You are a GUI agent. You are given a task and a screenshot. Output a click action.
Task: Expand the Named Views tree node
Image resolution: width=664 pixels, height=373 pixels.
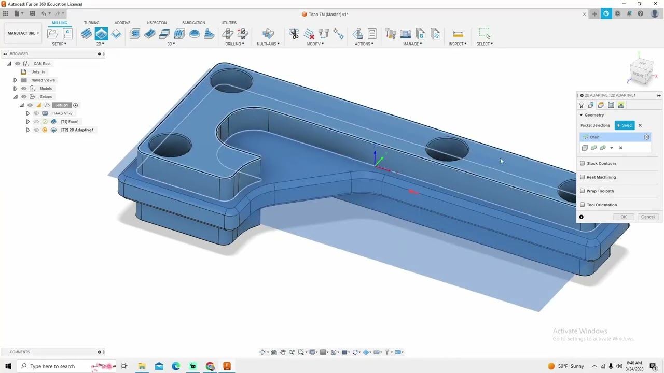point(16,80)
